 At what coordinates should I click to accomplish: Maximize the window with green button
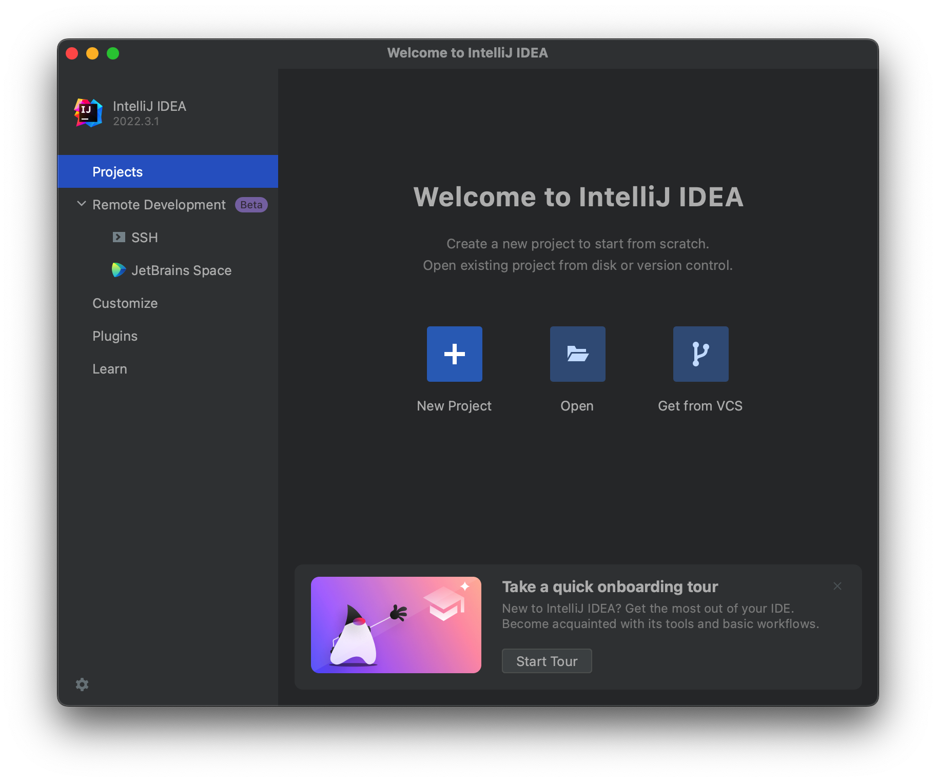[113, 53]
